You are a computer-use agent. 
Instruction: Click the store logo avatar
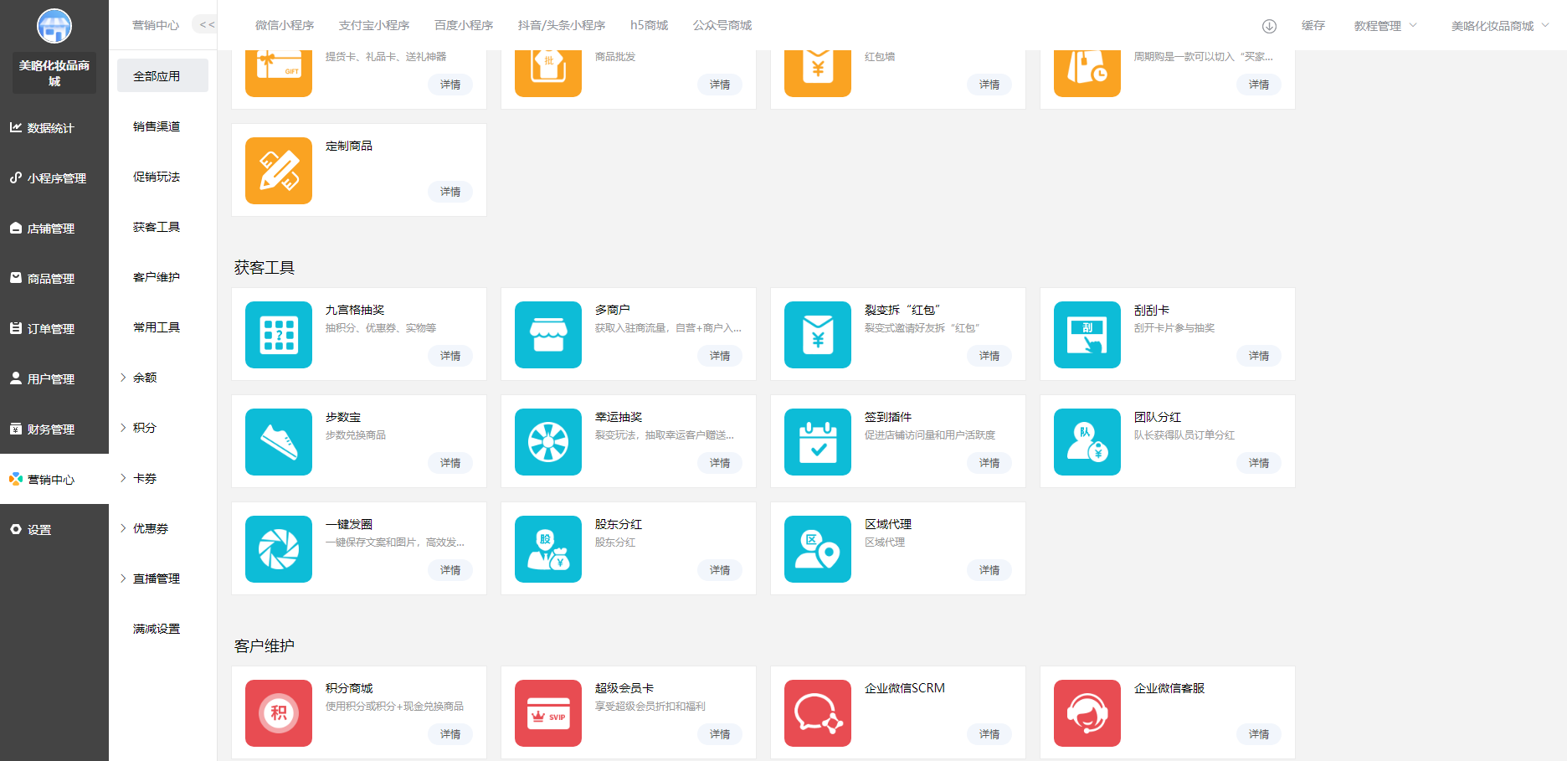click(x=54, y=26)
